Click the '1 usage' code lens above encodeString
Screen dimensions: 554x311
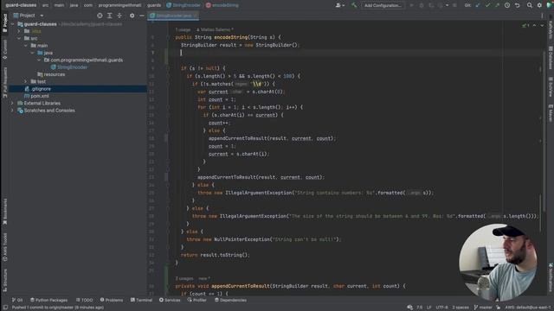pyautogui.click(x=183, y=29)
